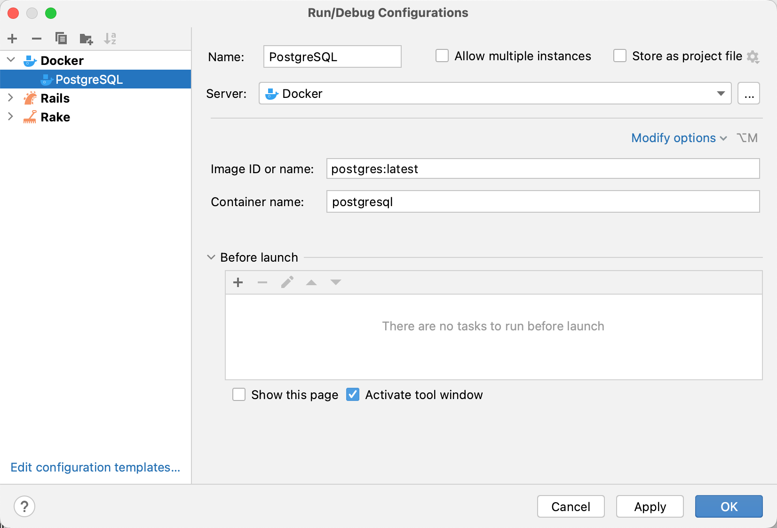Uncheck Activate tool window

coord(353,395)
